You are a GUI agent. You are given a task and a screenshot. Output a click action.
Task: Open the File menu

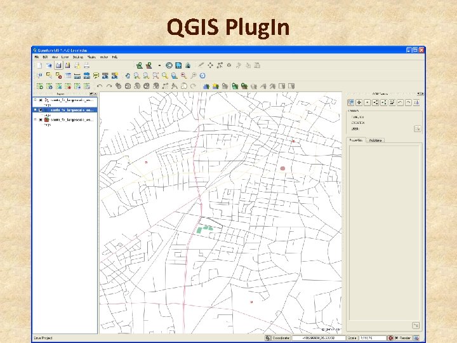[37, 57]
